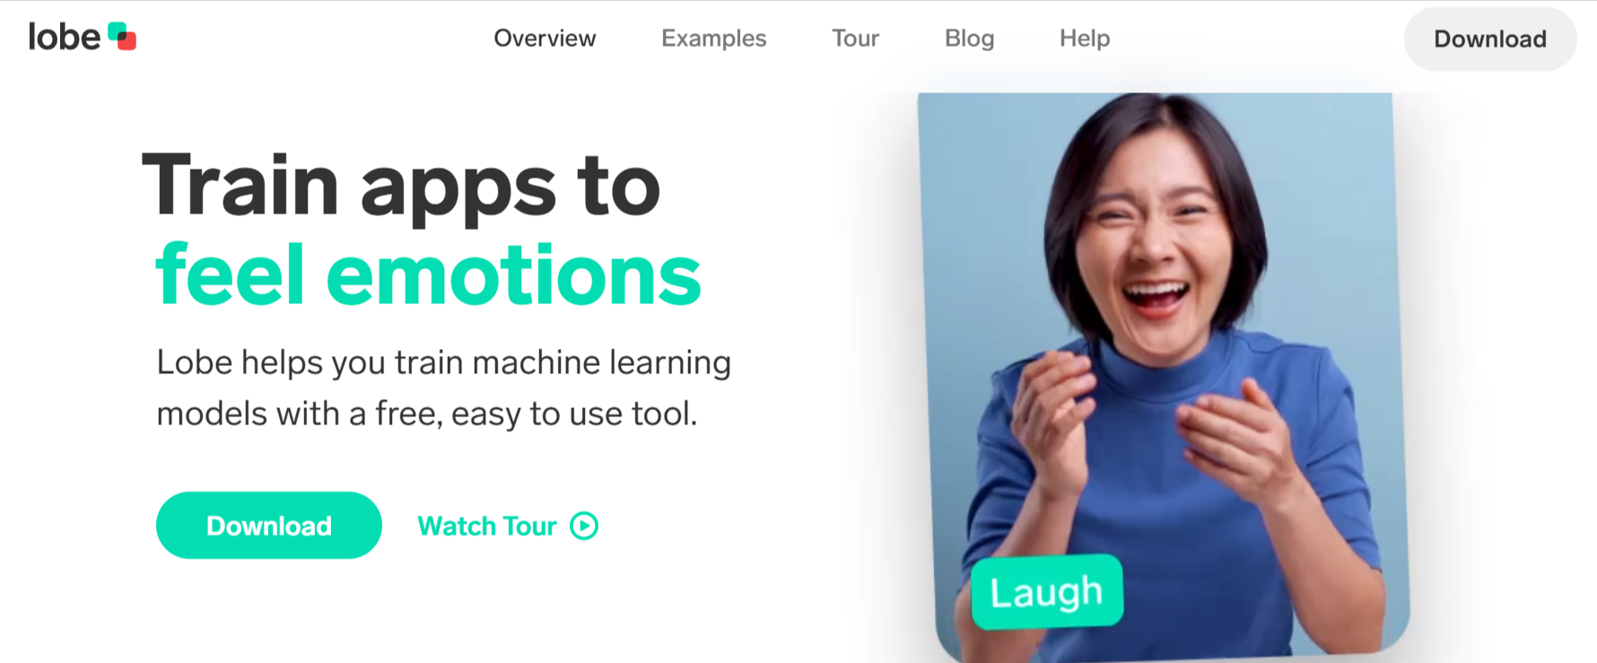This screenshot has width=1597, height=663.
Task: Click the gray Download button in header
Action: pyautogui.click(x=1490, y=39)
